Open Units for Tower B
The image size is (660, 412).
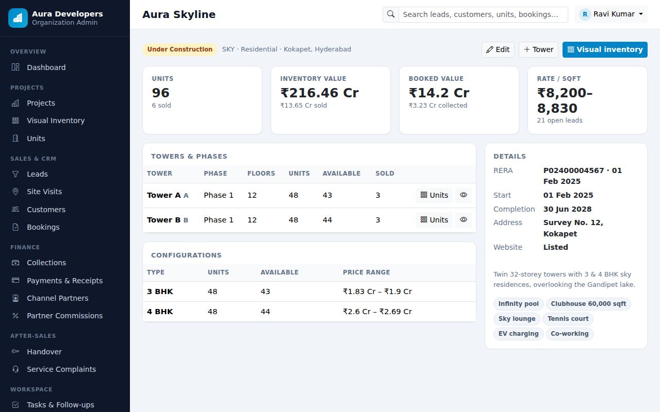(434, 220)
